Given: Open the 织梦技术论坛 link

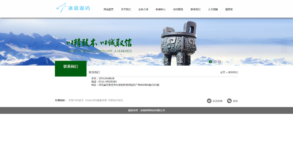Looking at the screenshot, I should point(116,100).
